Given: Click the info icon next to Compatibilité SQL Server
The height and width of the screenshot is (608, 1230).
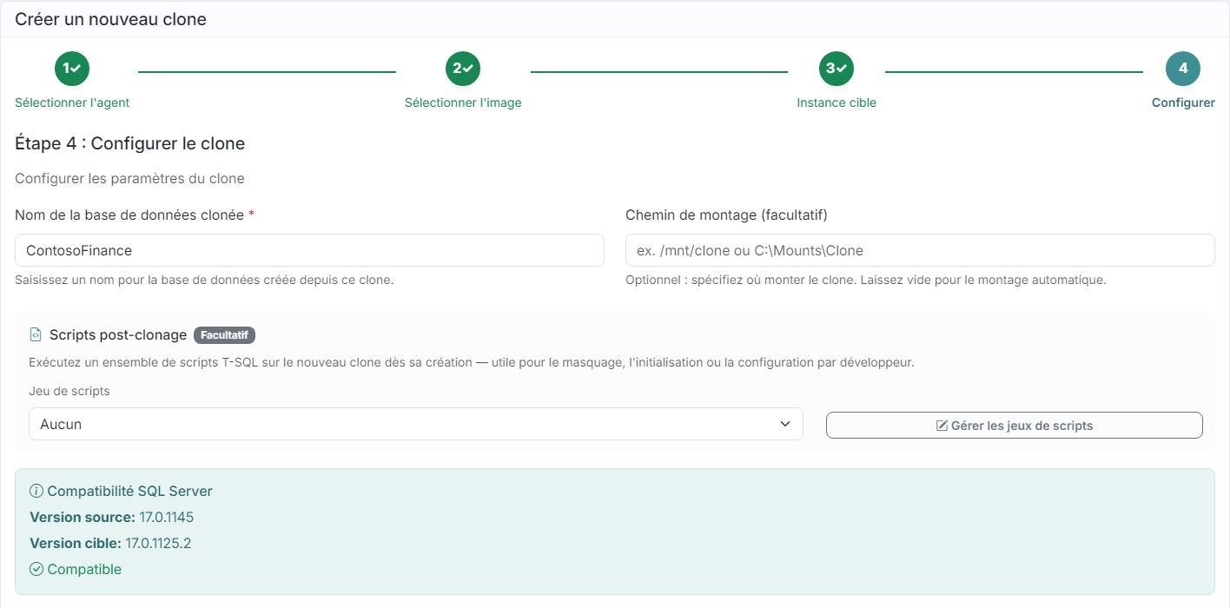Looking at the screenshot, I should click(36, 491).
